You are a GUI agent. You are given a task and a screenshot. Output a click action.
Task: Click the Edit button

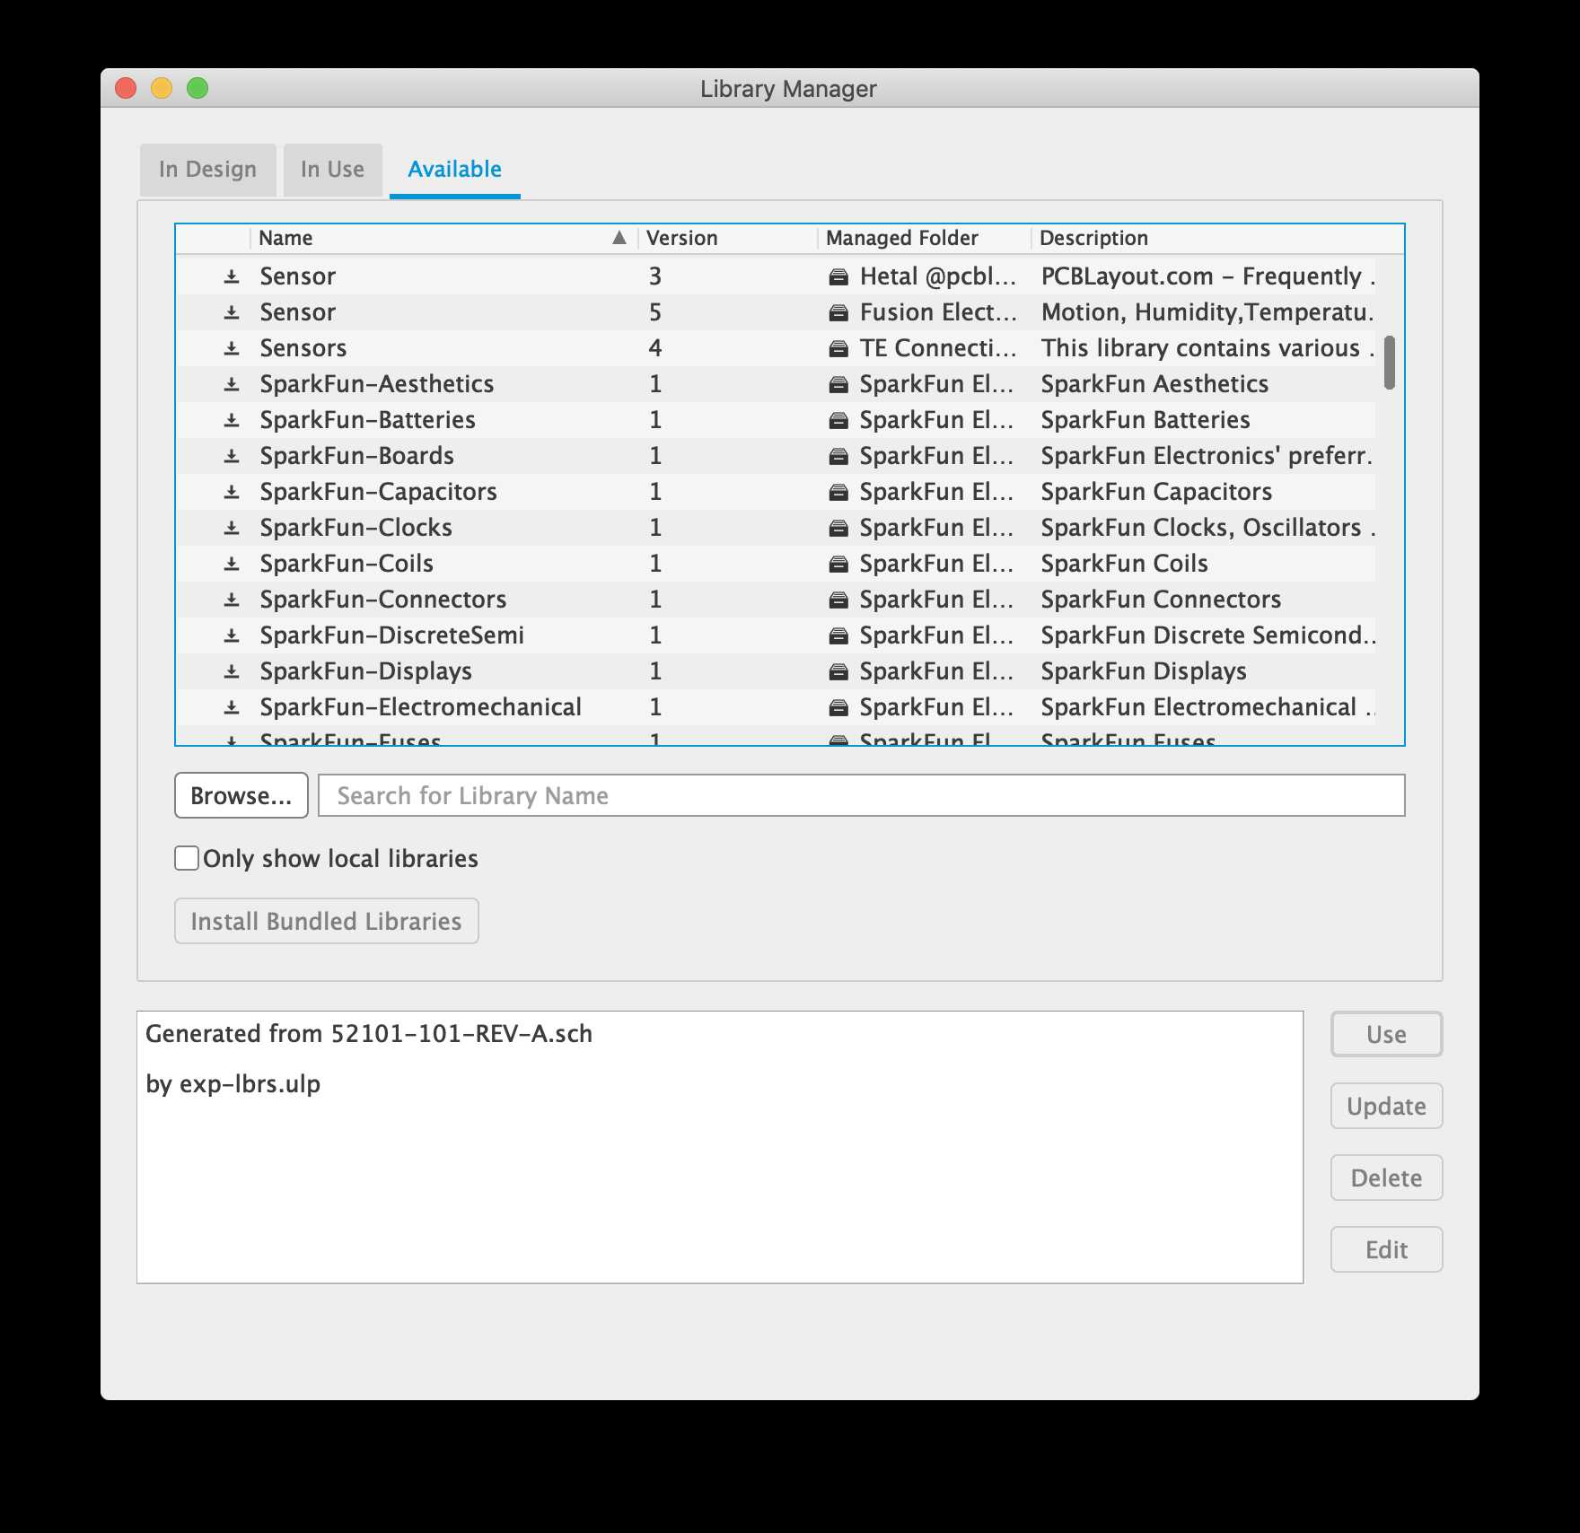pyautogui.click(x=1387, y=1249)
